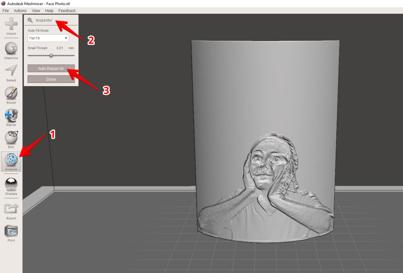This screenshot has width=403, height=273.
Task: Activate the Select tool
Action: click(11, 73)
